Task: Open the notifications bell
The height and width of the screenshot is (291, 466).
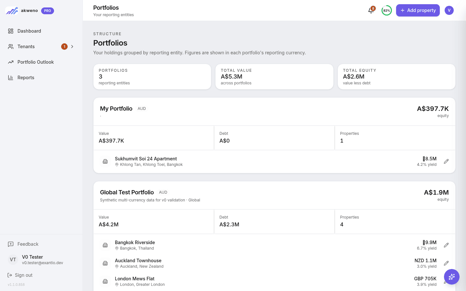Action: [371, 10]
